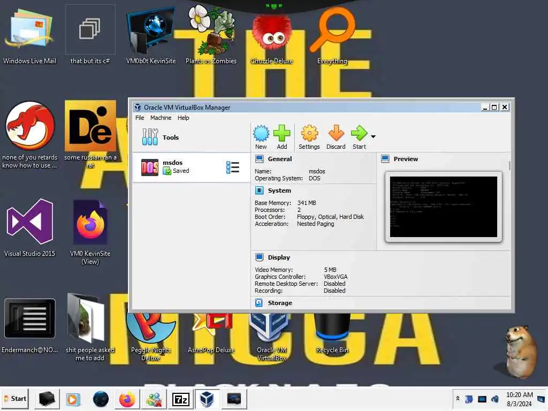This screenshot has height=411, width=548.
Task: Open the 'some russian ran a rat' icon
Action: [x=90, y=134]
